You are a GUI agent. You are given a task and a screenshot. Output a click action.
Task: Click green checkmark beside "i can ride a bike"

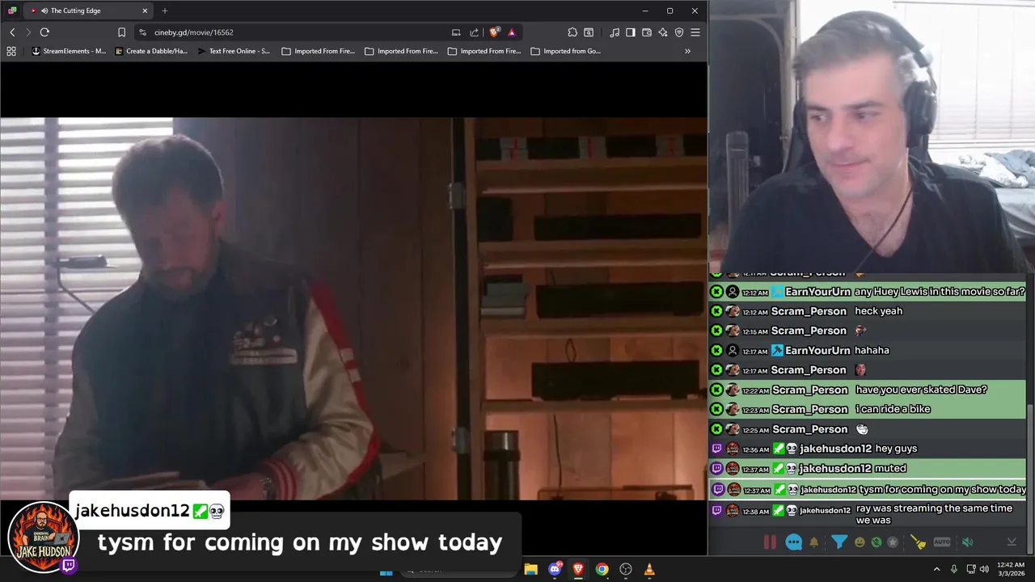(716, 409)
